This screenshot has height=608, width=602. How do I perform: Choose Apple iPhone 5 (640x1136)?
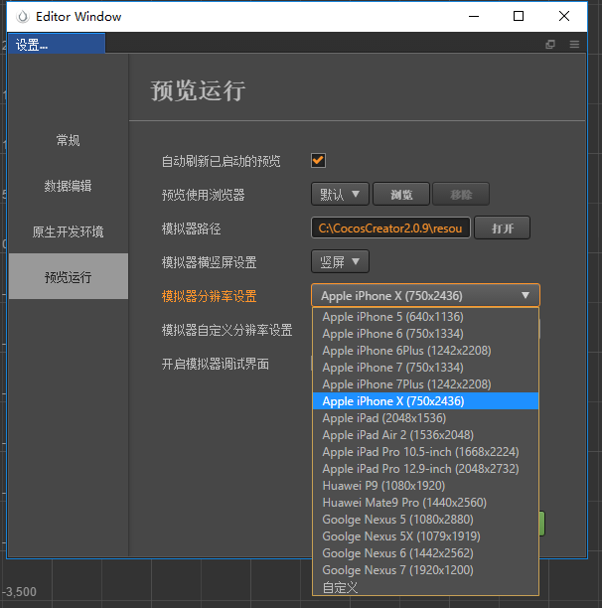pos(425,317)
